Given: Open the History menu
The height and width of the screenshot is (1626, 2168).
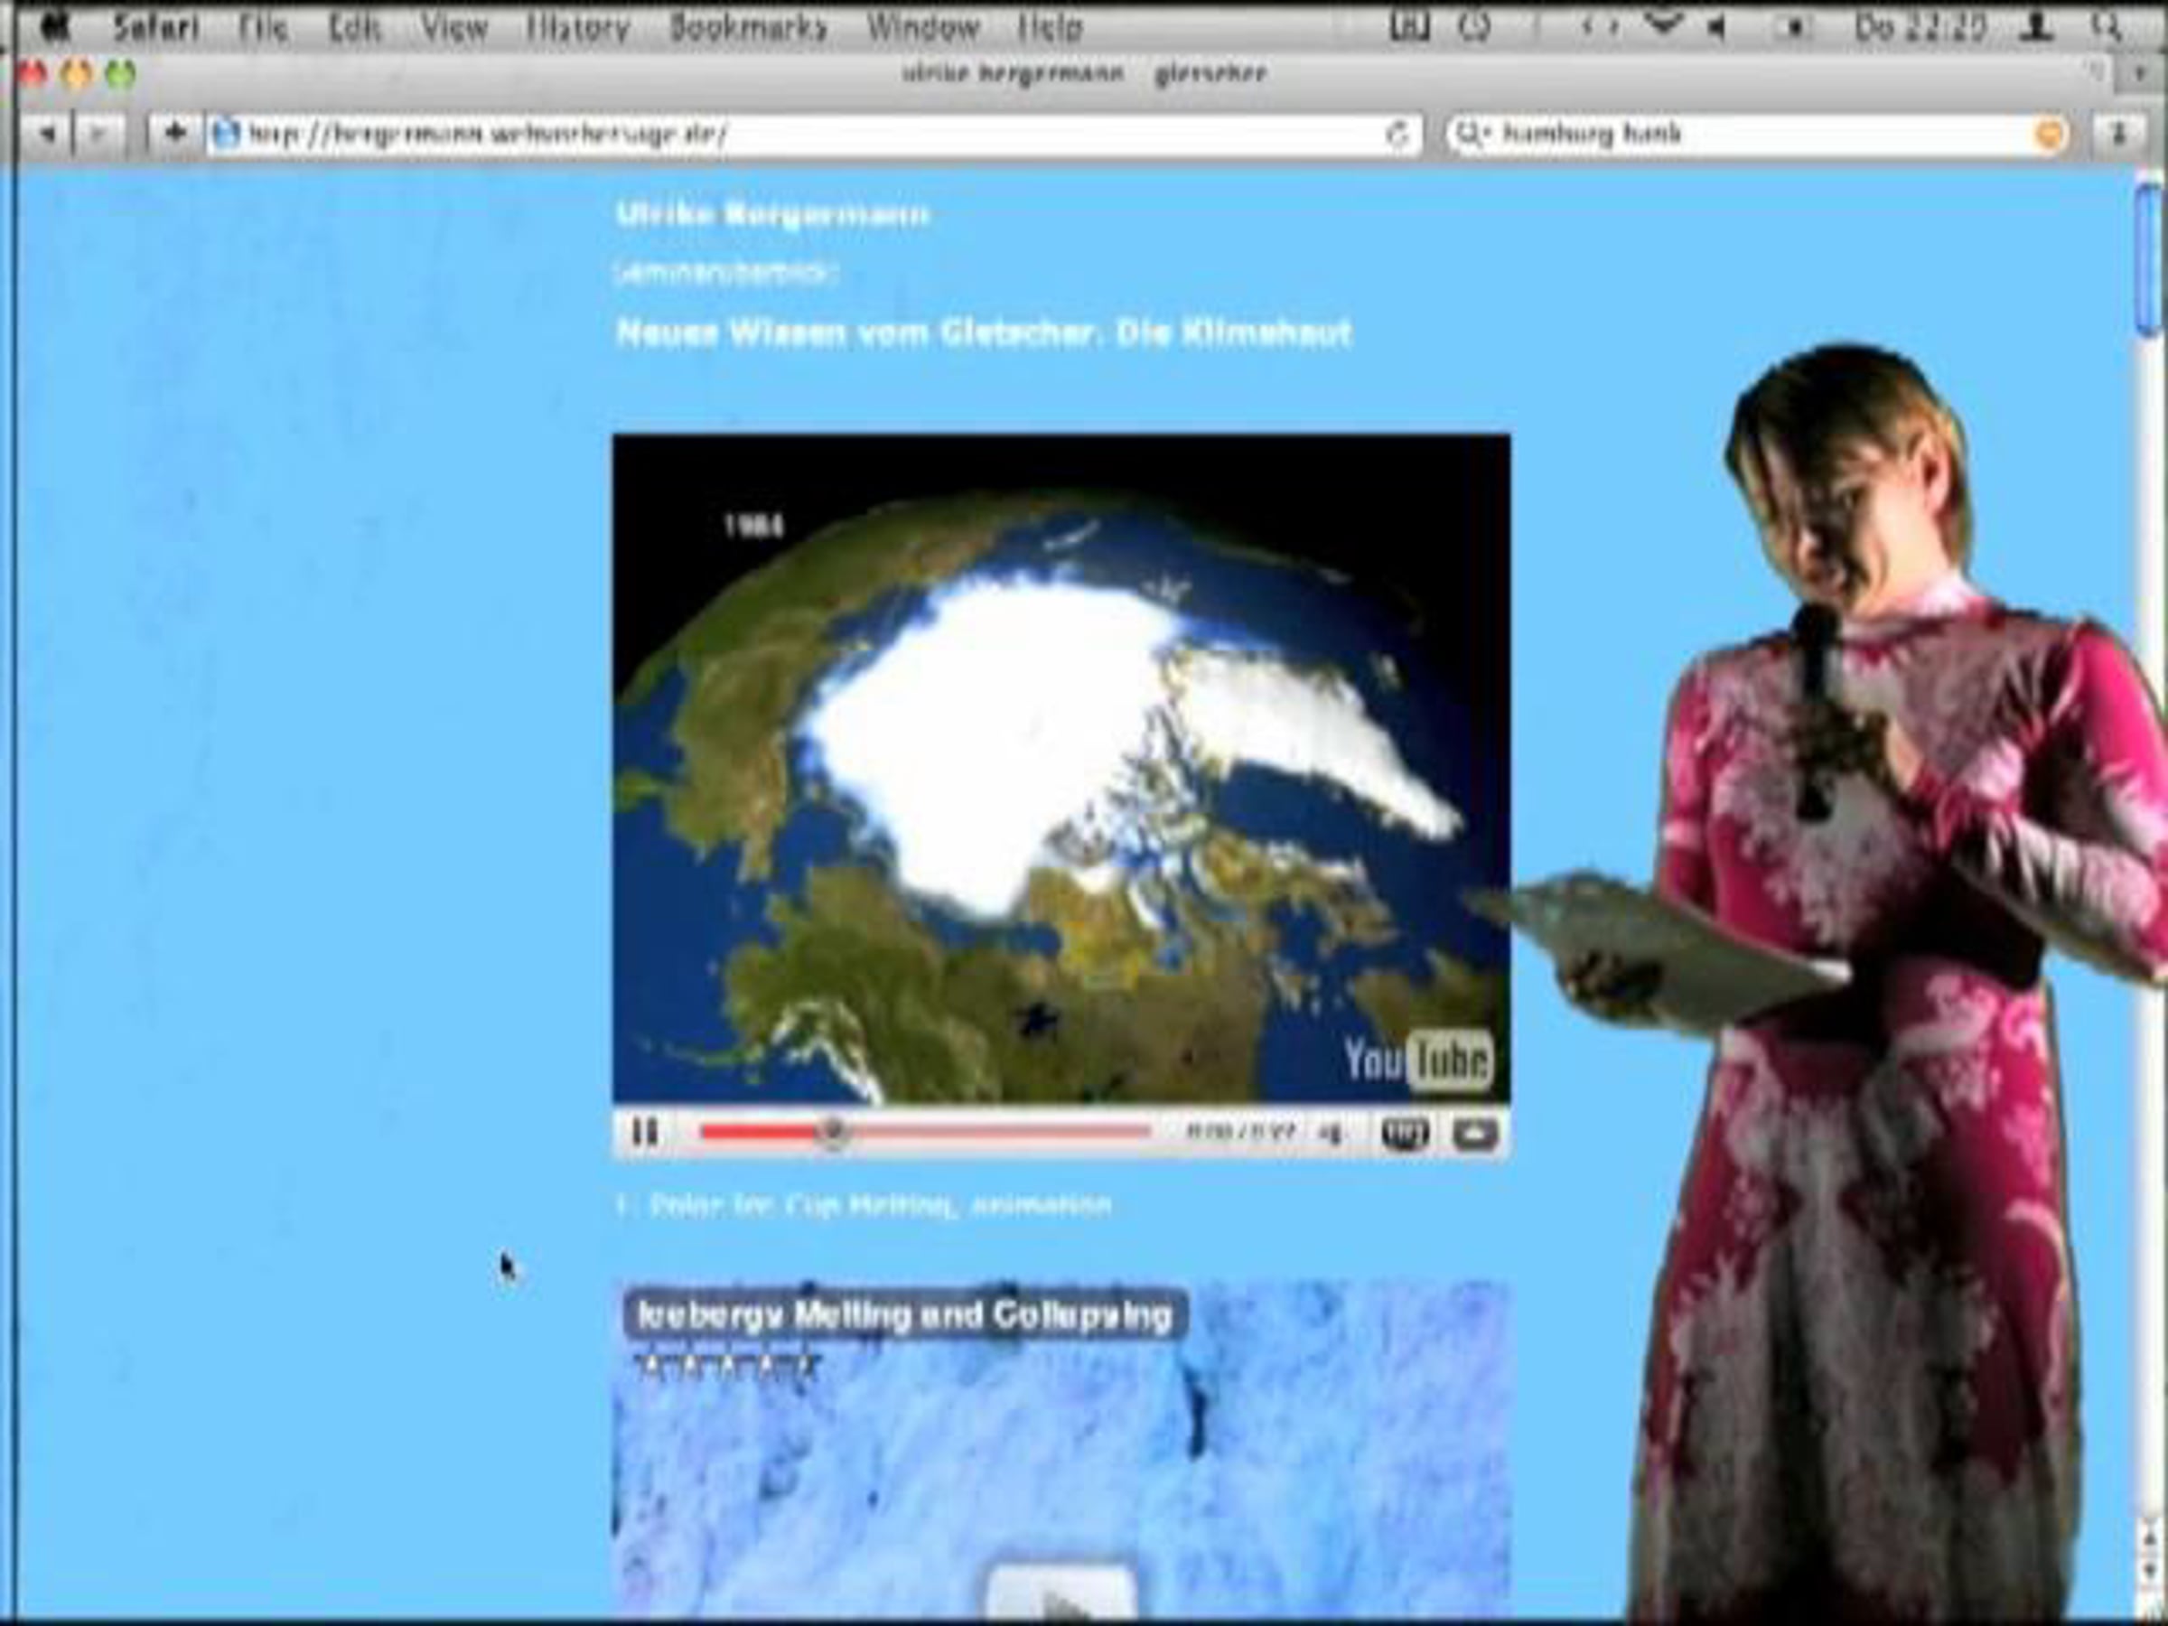Looking at the screenshot, I should click(x=577, y=27).
